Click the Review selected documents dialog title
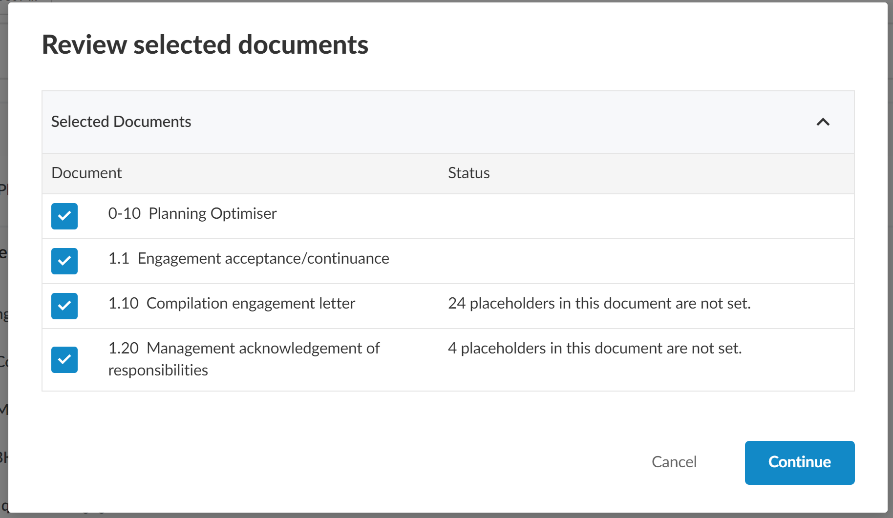 (x=205, y=45)
